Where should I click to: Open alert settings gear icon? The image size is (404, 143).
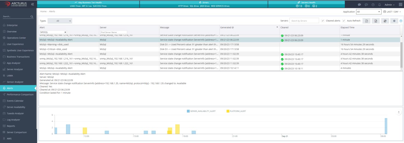point(394,21)
